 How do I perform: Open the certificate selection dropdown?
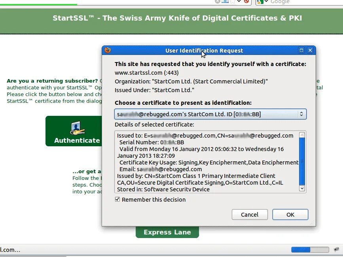point(301,114)
